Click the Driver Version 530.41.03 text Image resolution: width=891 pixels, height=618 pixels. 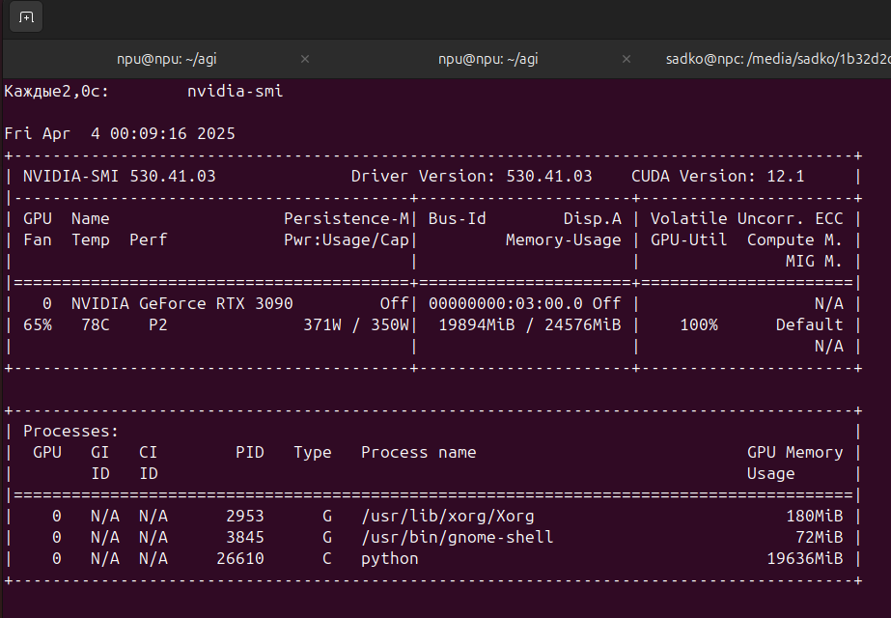point(471,176)
